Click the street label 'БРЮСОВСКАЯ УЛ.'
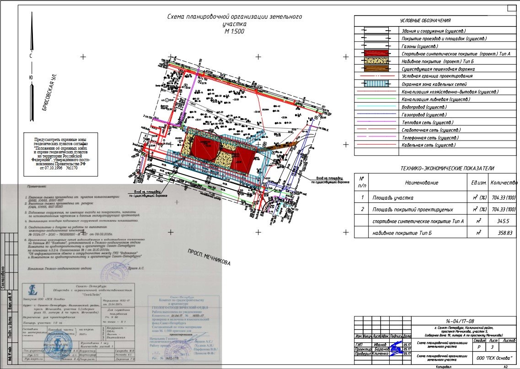This screenshot has width=520, height=369. click(x=50, y=93)
